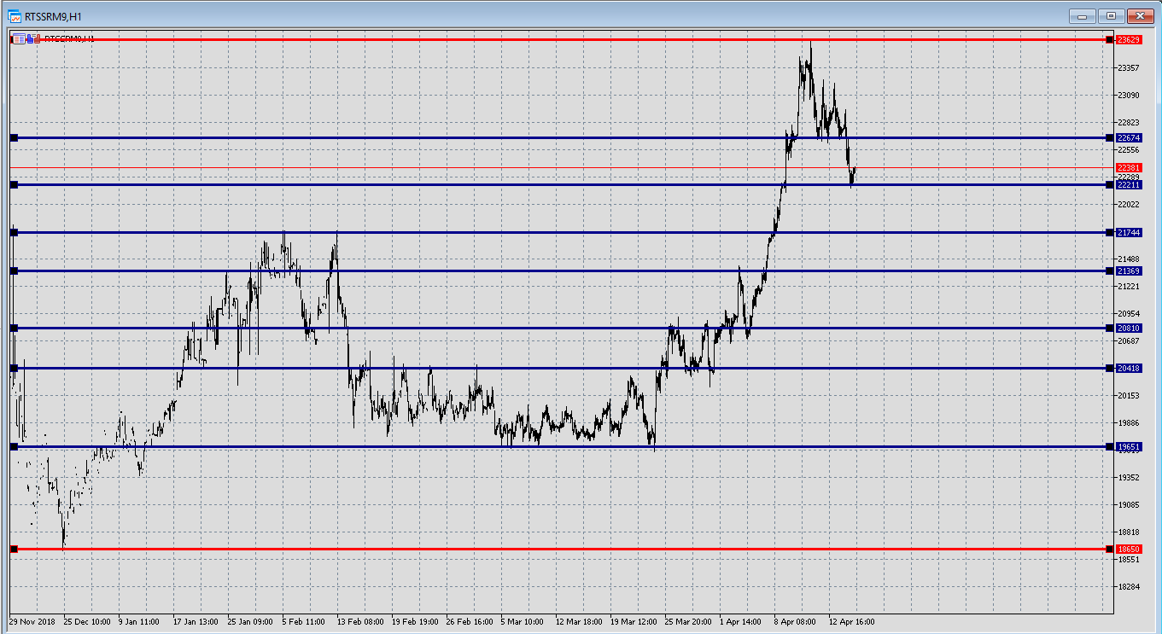
Task: Select the blue 19651 price tag
Action: (1129, 446)
